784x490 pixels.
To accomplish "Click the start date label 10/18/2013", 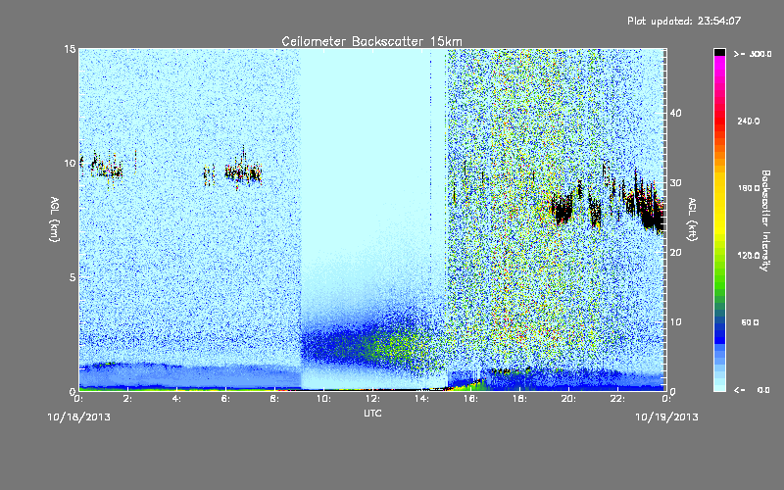I will tap(78, 417).
